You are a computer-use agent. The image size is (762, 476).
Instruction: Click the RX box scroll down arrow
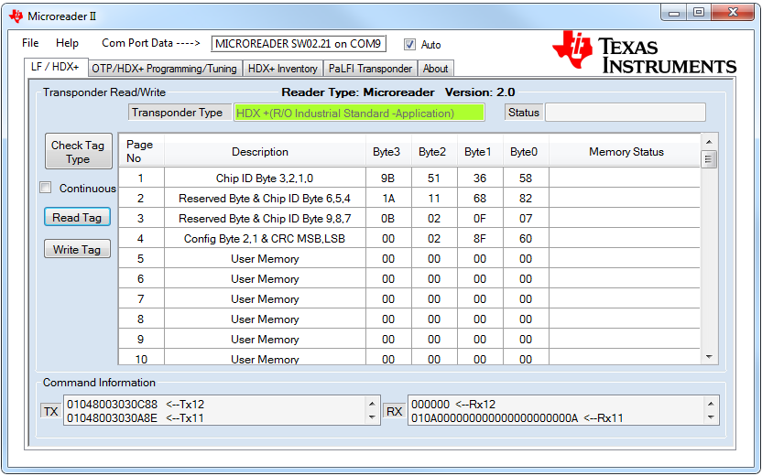coord(711,416)
